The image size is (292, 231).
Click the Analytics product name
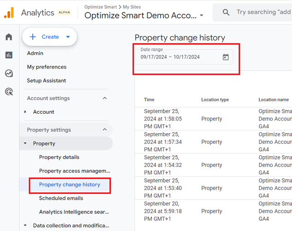pos(38,13)
